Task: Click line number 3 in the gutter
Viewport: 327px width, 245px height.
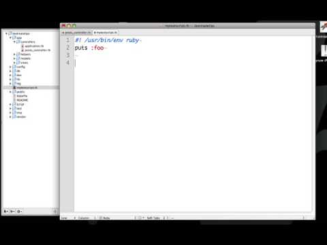Action: (68, 55)
